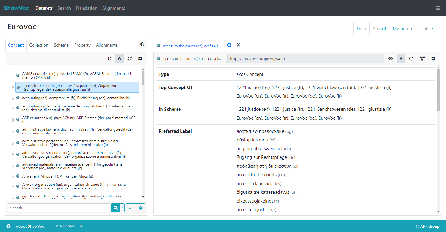Click the sort order icon in concept toolbar
The width and height of the screenshot is (446, 232).
[110, 58]
